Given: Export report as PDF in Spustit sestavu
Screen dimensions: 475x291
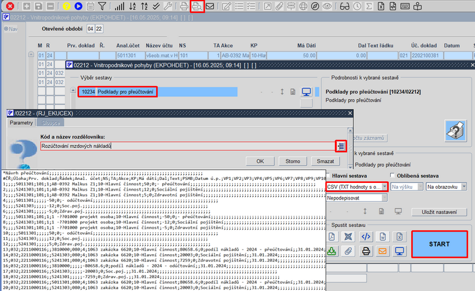Looking at the screenshot, I should (x=332, y=237).
